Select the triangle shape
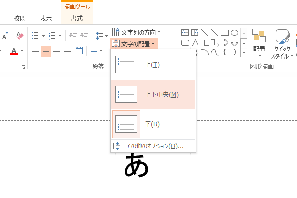The height and width of the screenshot is (198, 297). [195, 43]
